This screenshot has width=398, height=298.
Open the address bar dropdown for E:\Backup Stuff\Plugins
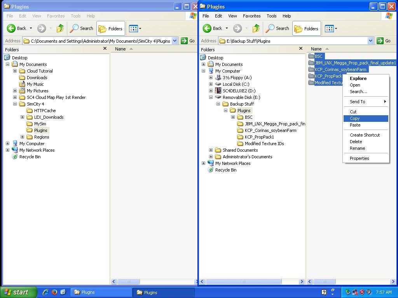coord(370,41)
